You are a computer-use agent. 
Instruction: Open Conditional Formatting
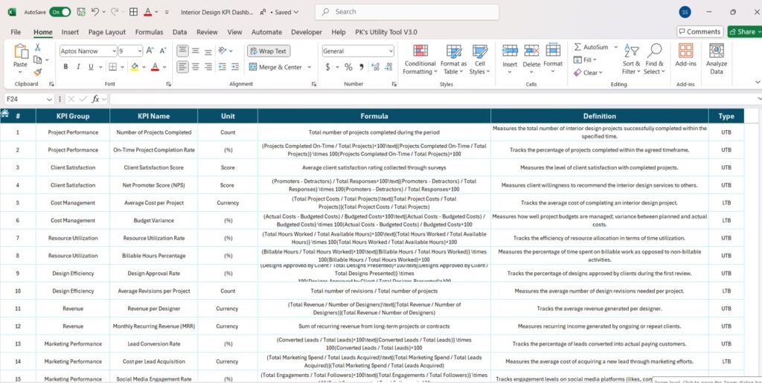click(420, 59)
